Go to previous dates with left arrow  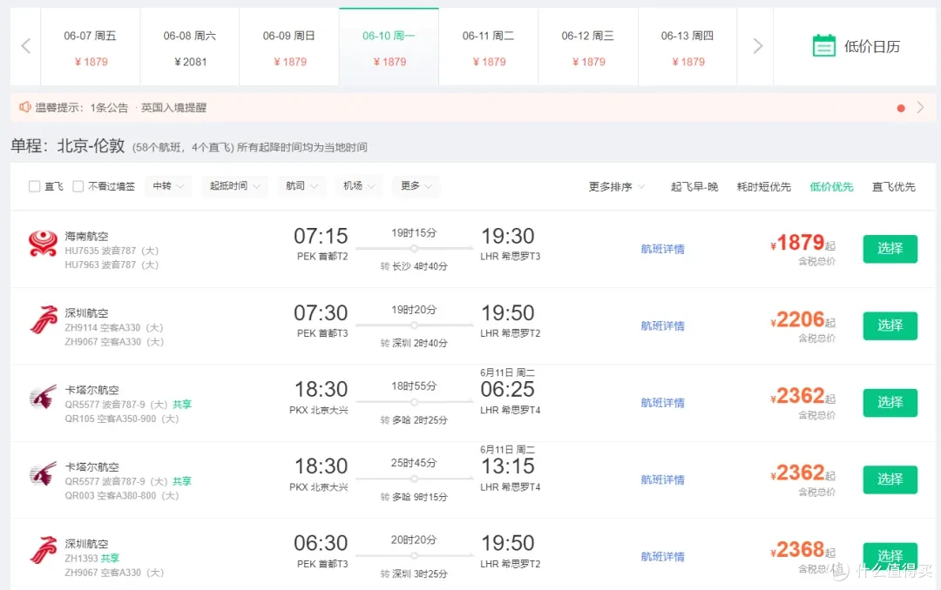coord(26,46)
